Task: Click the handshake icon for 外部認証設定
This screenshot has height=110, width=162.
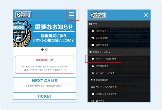Action: 93,80
